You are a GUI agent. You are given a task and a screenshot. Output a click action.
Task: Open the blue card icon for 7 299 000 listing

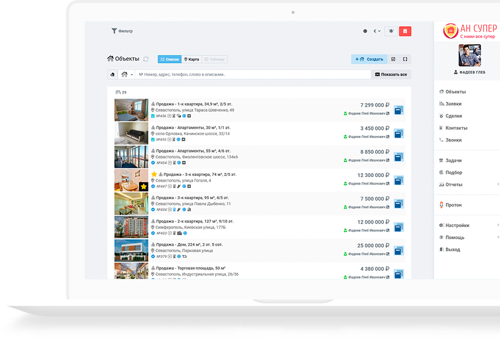(x=399, y=110)
